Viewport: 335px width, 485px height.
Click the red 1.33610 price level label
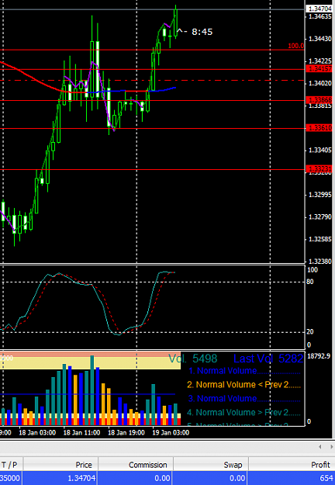[x=319, y=128]
